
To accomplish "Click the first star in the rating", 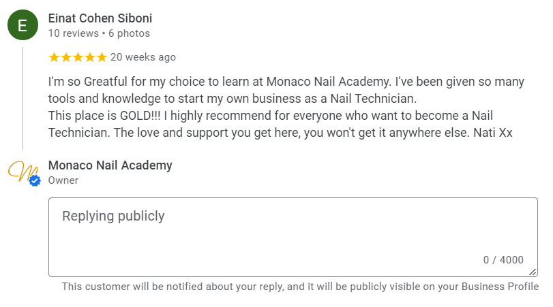I will (x=55, y=57).
